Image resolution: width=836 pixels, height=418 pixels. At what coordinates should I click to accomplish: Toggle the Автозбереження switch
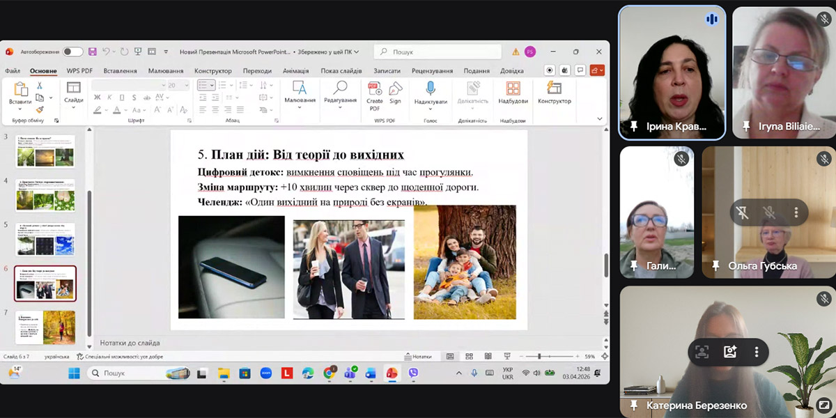click(x=72, y=52)
